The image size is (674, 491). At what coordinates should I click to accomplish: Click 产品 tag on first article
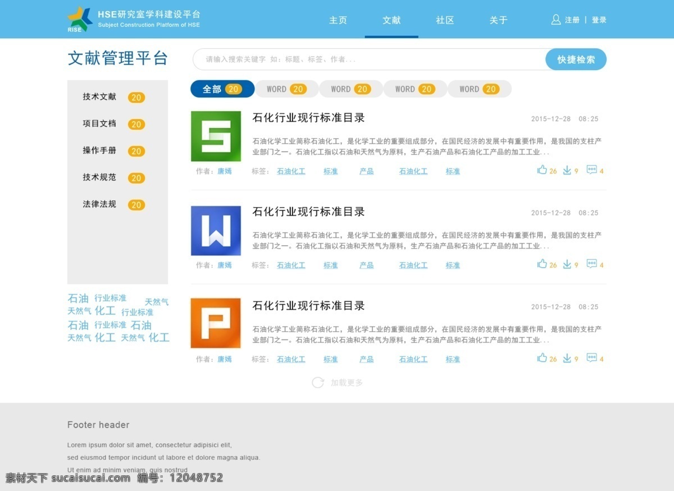click(x=366, y=171)
